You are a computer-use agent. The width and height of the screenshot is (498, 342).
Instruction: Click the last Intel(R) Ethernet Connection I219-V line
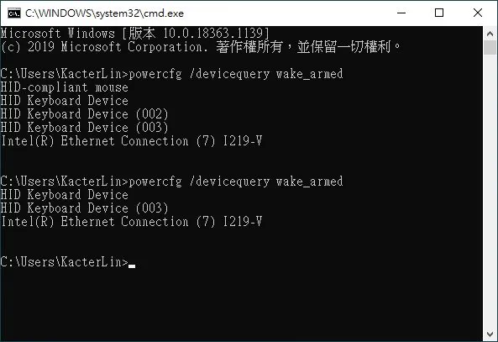[132, 222]
